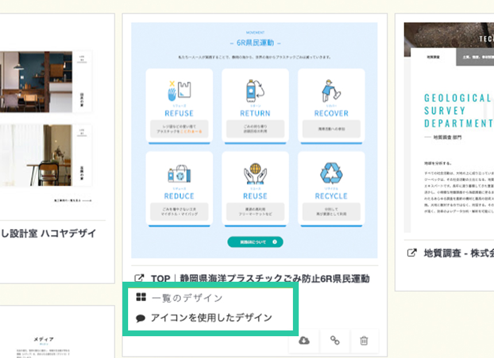Click the REDUCE eco bag icon
The height and width of the screenshot is (358, 494).
tap(179, 174)
